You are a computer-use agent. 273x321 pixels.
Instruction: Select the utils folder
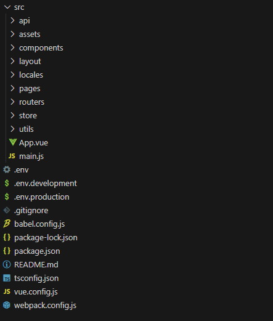click(x=26, y=129)
